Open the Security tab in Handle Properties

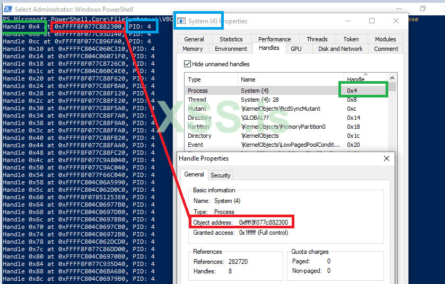click(221, 175)
